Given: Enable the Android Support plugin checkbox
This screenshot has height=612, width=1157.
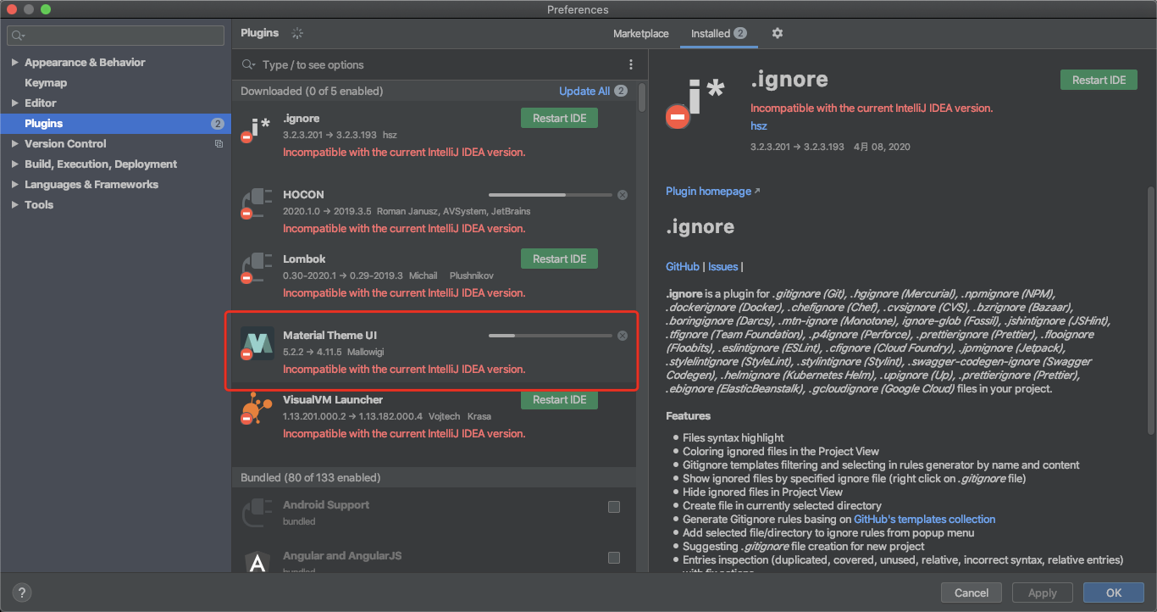Looking at the screenshot, I should pyautogui.click(x=614, y=507).
